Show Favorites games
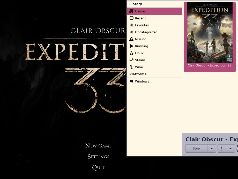The height and width of the screenshot is (179, 238). (155, 25)
